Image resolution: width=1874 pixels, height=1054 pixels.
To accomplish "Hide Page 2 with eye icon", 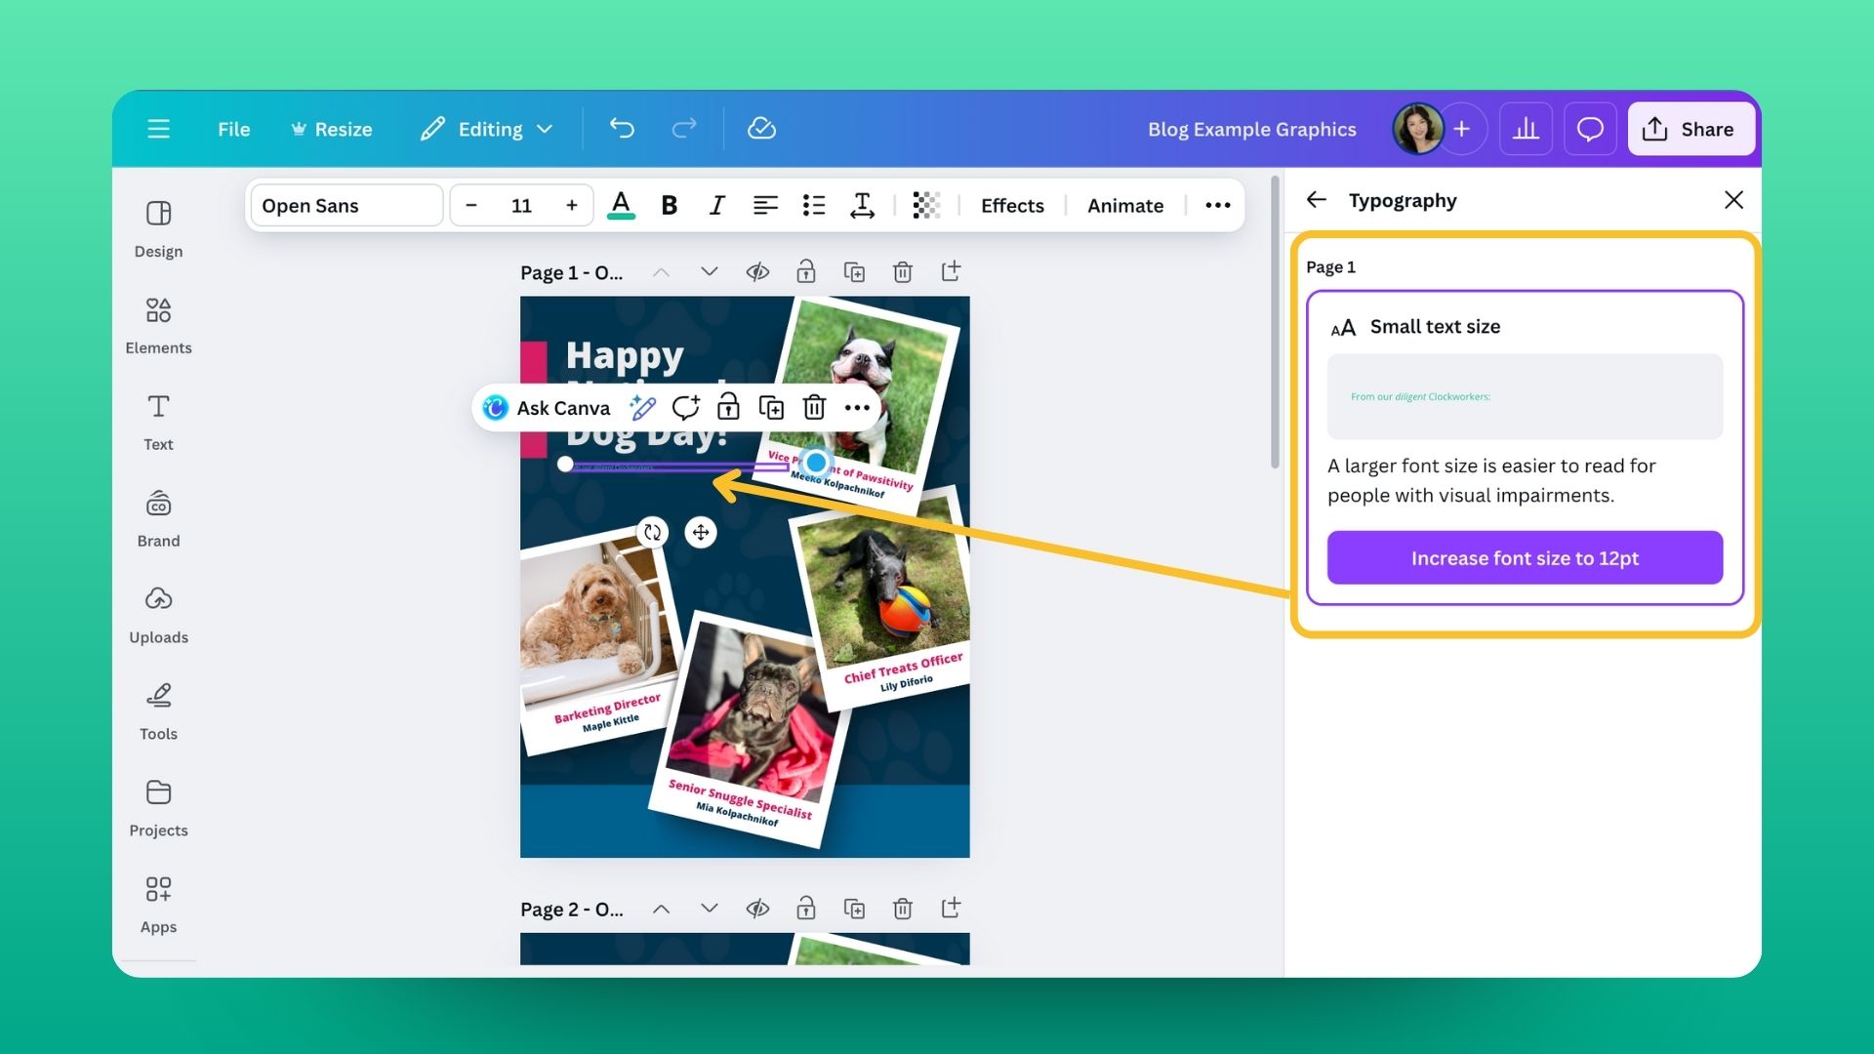I will (757, 910).
